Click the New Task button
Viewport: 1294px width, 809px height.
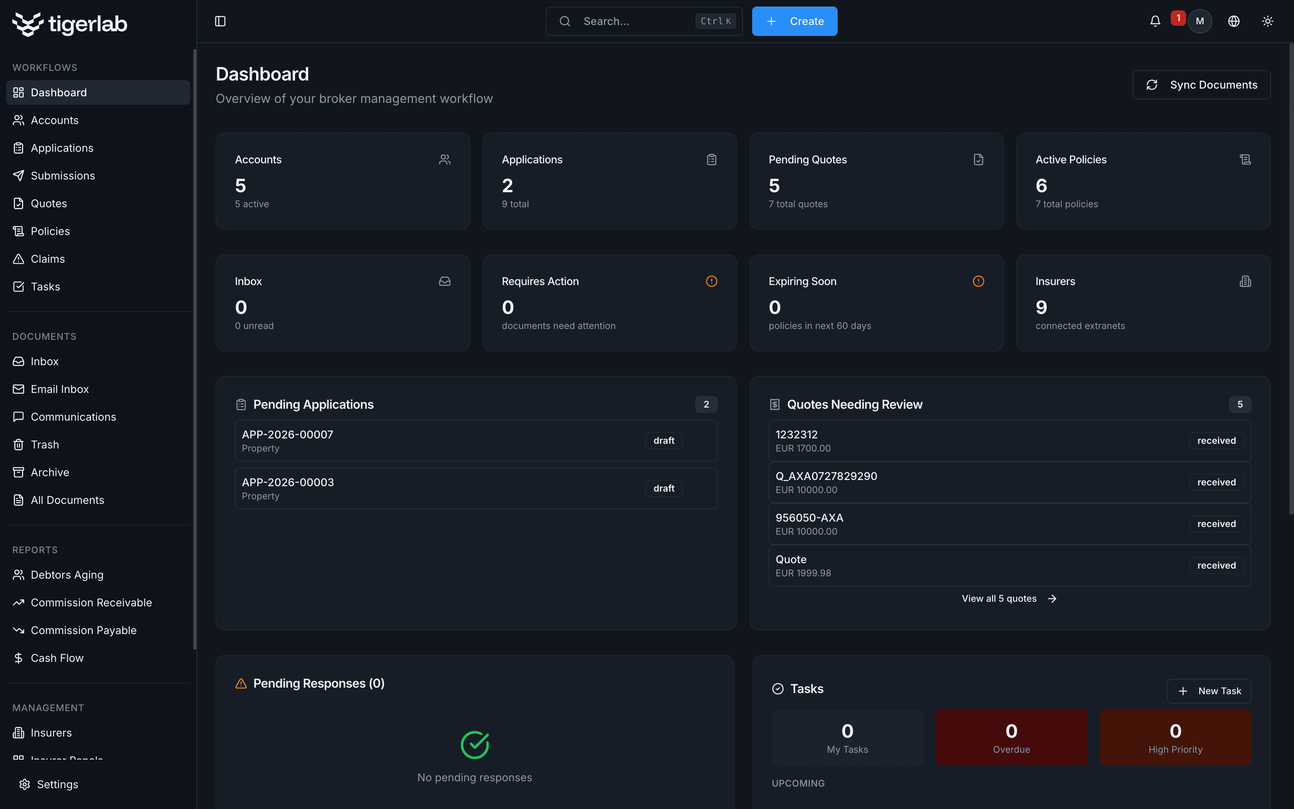tap(1209, 691)
